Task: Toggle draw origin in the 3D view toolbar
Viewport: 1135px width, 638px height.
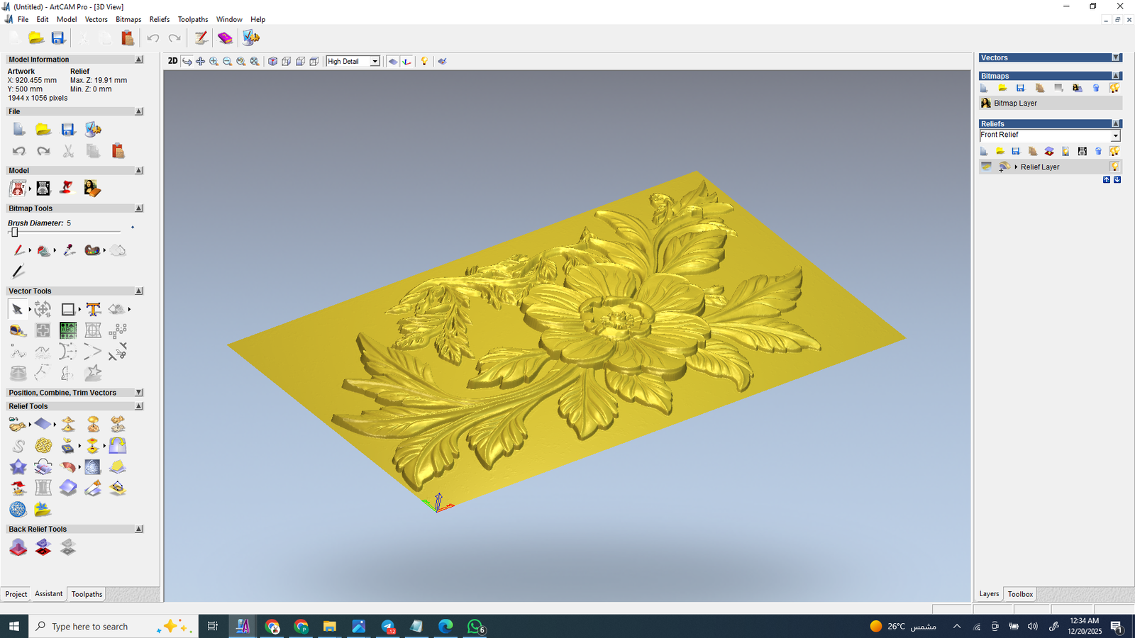Action: pyautogui.click(x=406, y=62)
